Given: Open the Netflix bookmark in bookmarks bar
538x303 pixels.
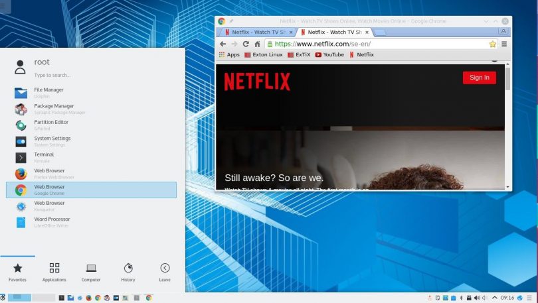Looking at the screenshot, I should pos(361,54).
